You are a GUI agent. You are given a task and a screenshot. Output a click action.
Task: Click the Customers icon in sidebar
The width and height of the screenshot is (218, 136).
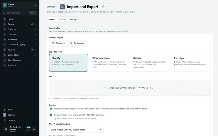click(5, 34)
